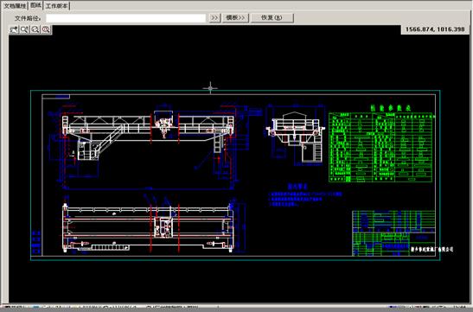
Task: Click the title block at the drawing's bottom right
Action: pyautogui.click(x=393, y=233)
